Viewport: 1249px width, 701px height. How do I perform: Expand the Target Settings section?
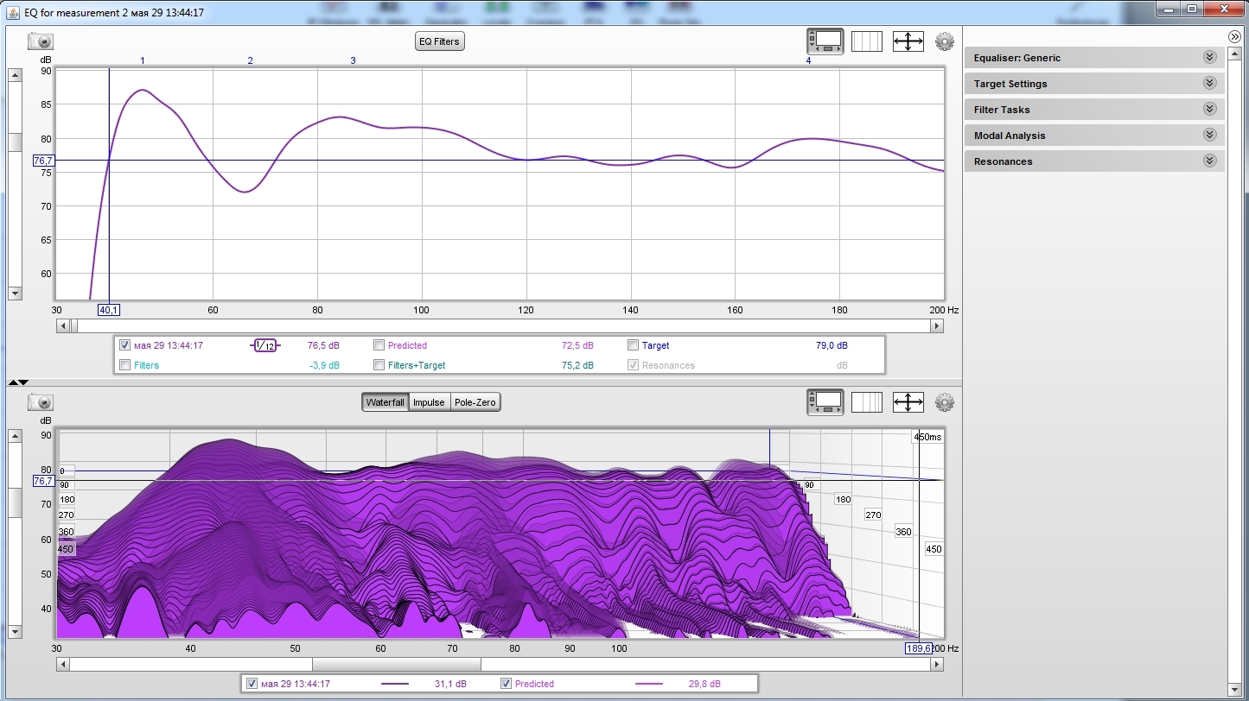(1209, 84)
